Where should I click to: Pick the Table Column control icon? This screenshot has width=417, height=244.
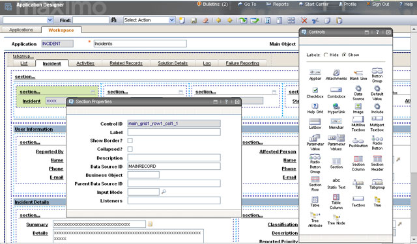point(336,197)
